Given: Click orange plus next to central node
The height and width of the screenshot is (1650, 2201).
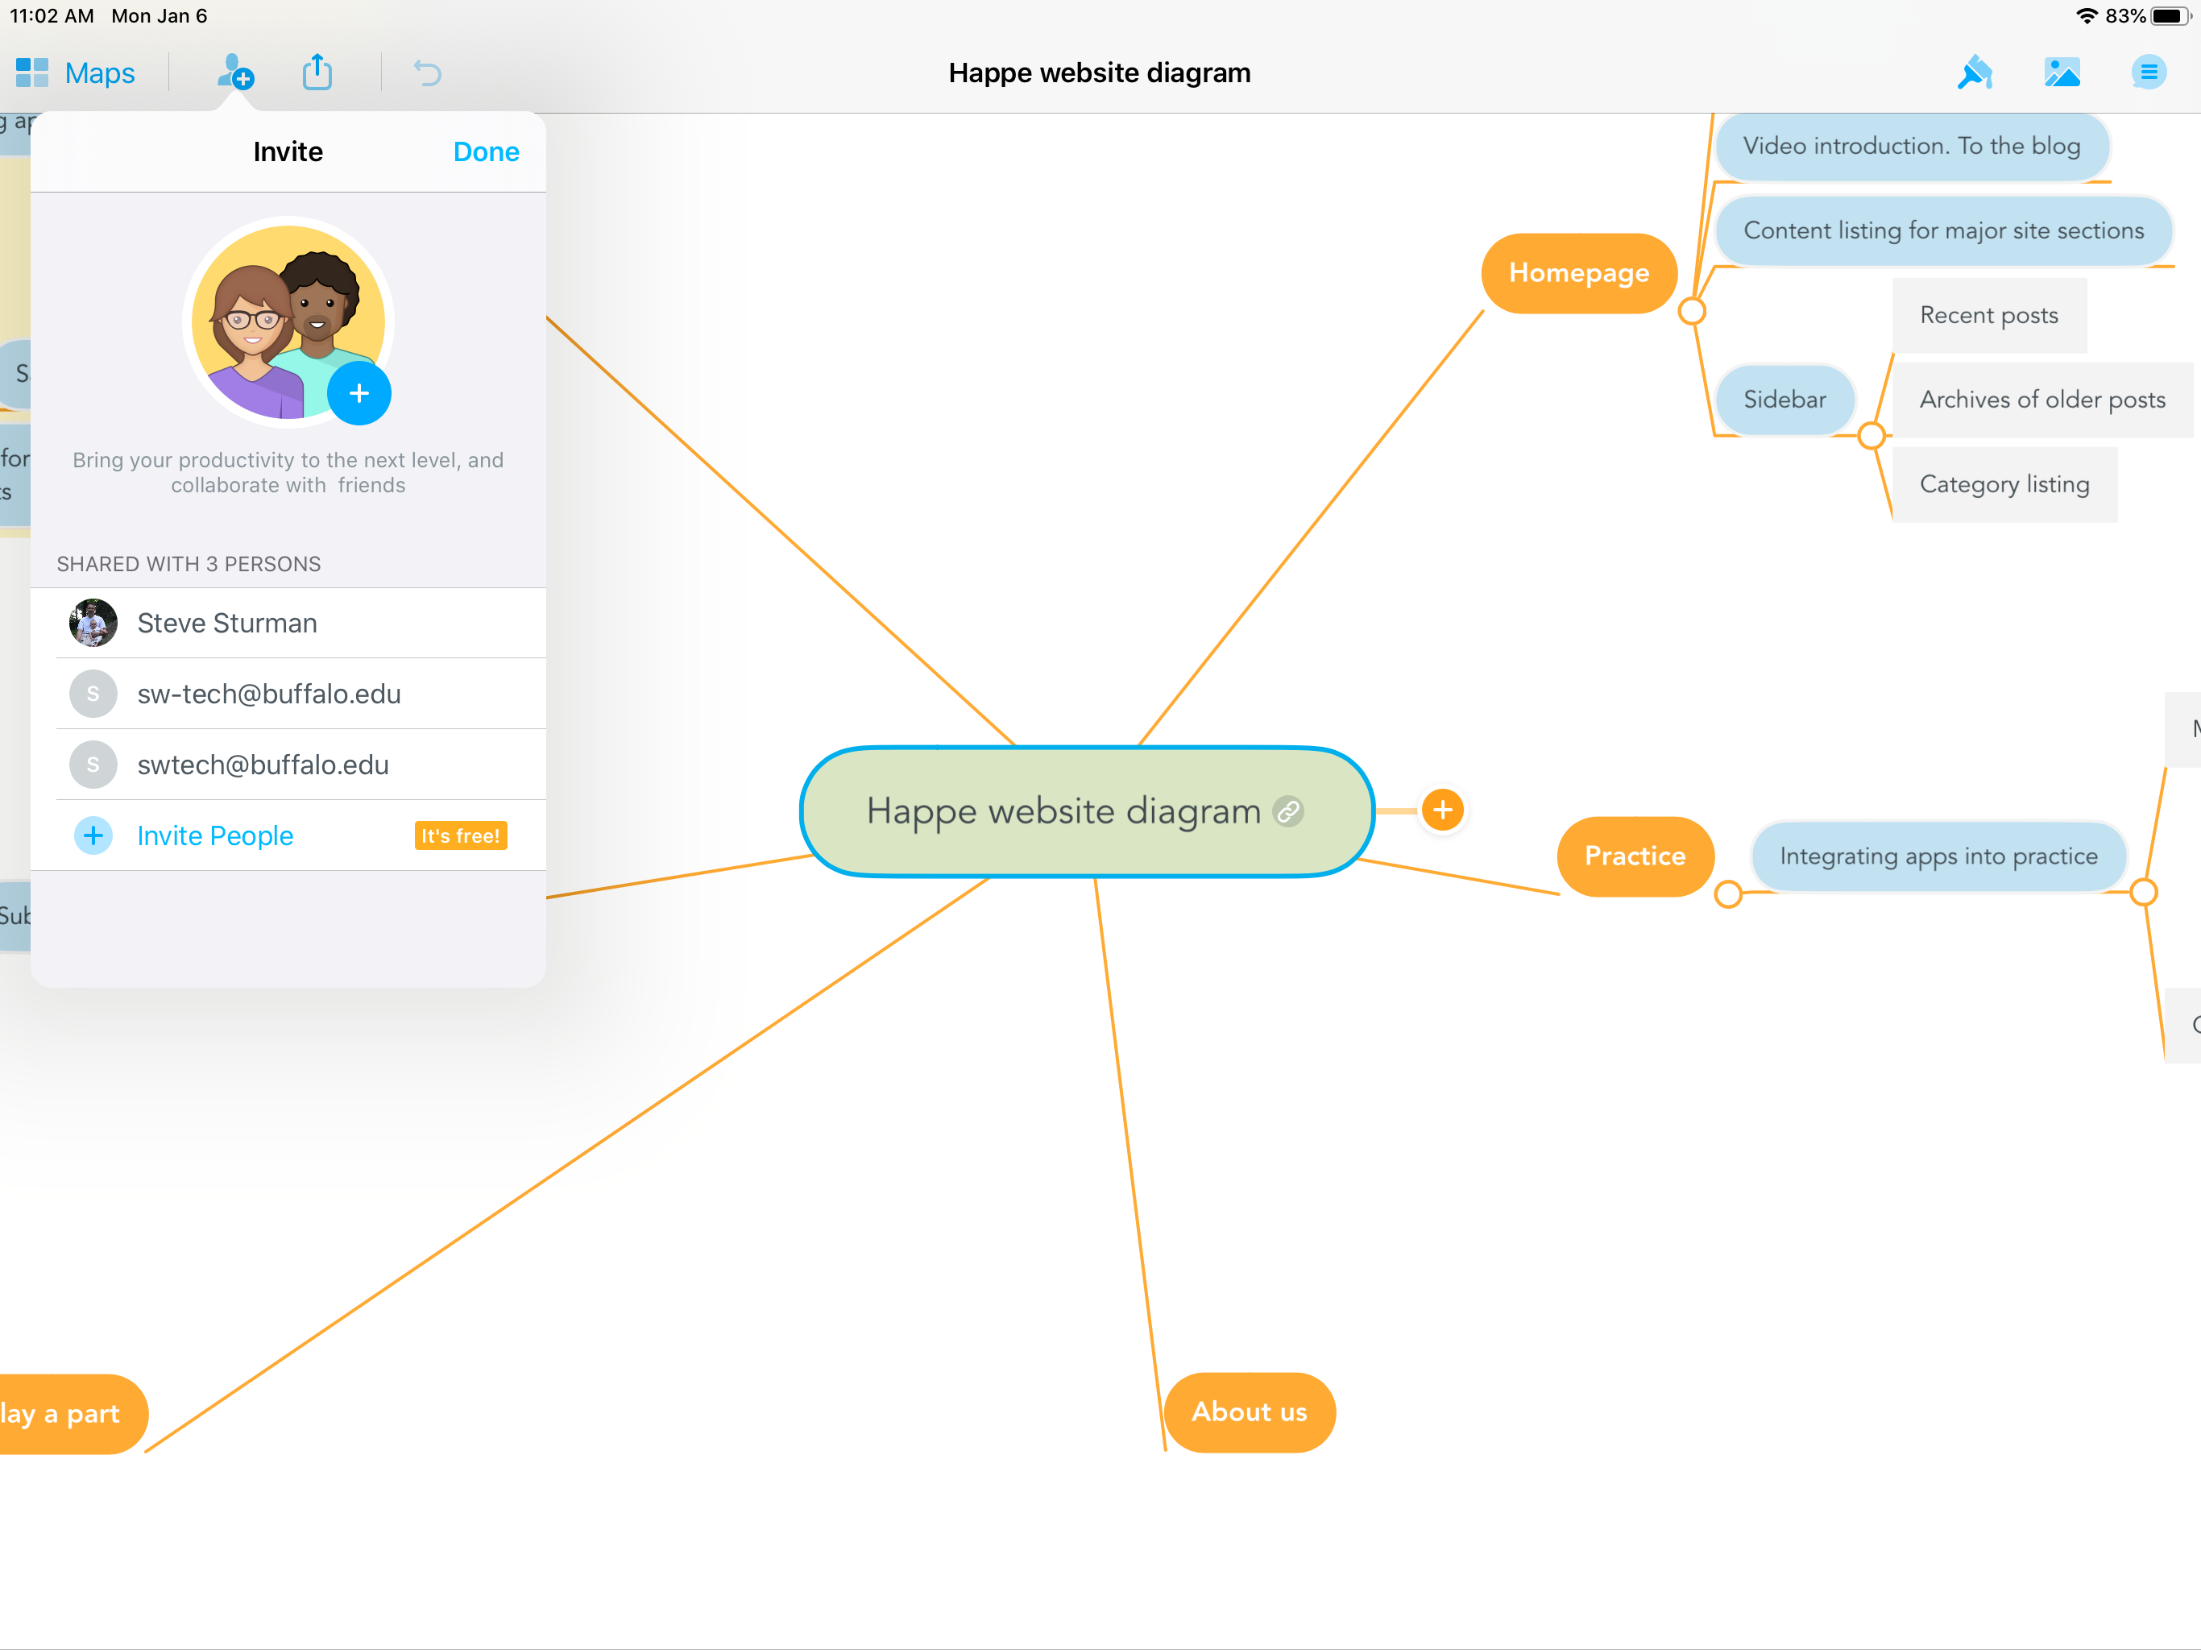Looking at the screenshot, I should (1442, 810).
